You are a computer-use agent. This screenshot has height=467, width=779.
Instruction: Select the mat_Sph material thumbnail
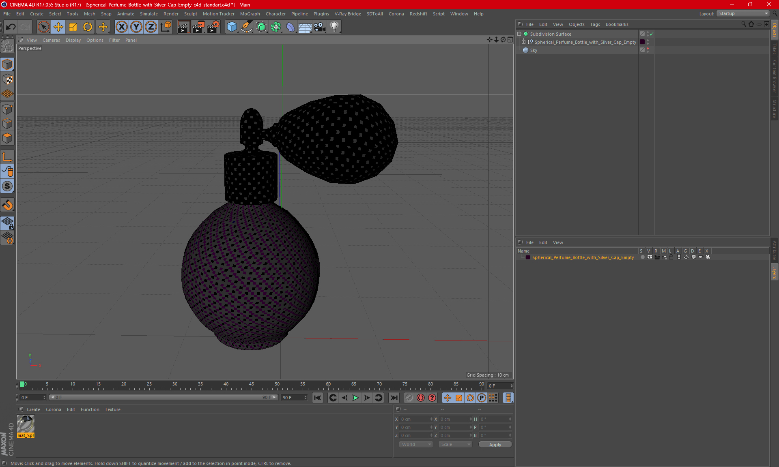[x=26, y=424]
